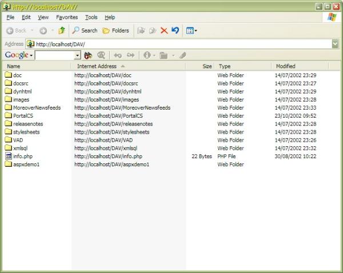Select the PortalCS folder icon
The width and height of the screenshot is (343, 273).
click(9, 115)
